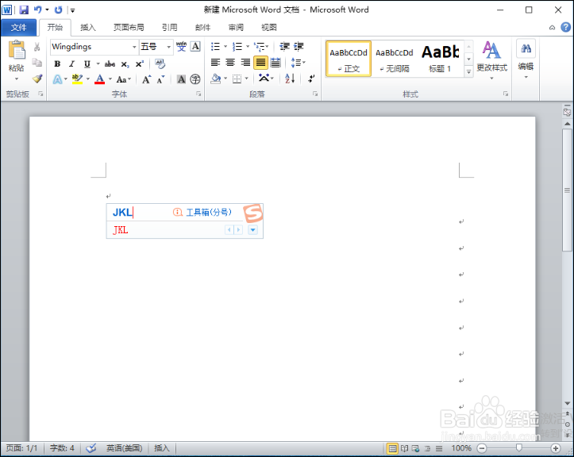The height and width of the screenshot is (457, 574).
Task: Expand Sogou candidate list dropdown arrow
Action: 253,230
